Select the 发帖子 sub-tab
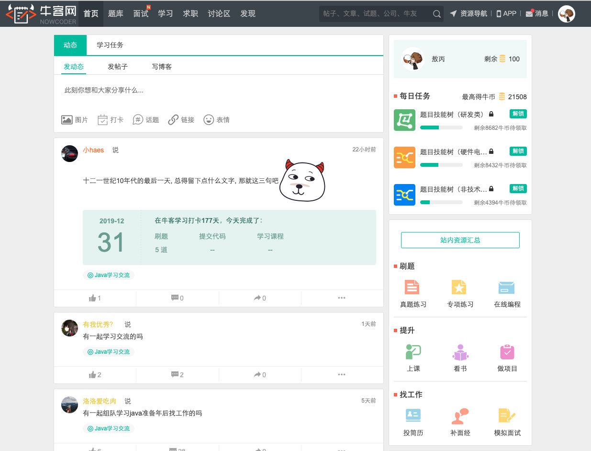The width and height of the screenshot is (591, 451). [x=118, y=67]
